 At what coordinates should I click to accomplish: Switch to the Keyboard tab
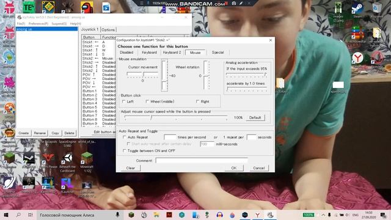tap(149, 53)
